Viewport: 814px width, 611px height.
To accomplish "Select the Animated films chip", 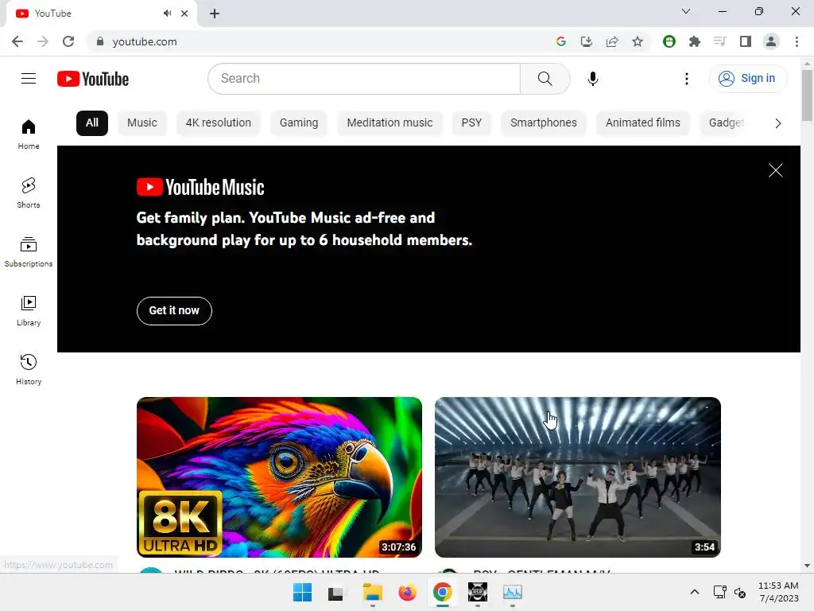I will pyautogui.click(x=642, y=123).
